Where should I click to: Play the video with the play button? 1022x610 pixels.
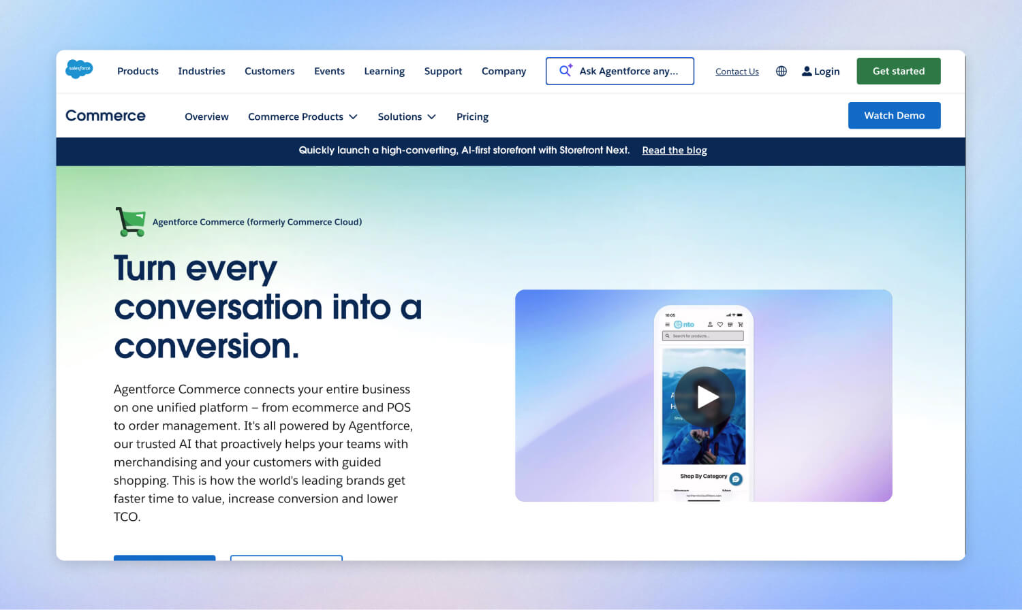[x=704, y=397]
